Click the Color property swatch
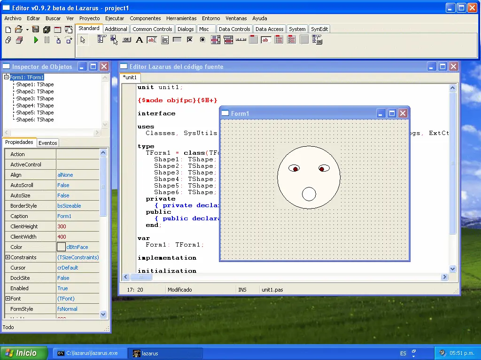This screenshot has height=360, width=481. (61, 247)
